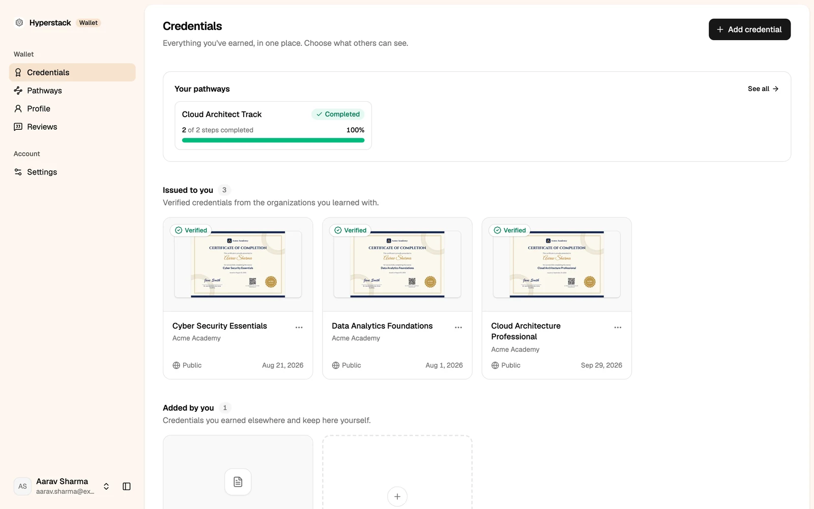Follow the See all pathways link

(x=763, y=89)
